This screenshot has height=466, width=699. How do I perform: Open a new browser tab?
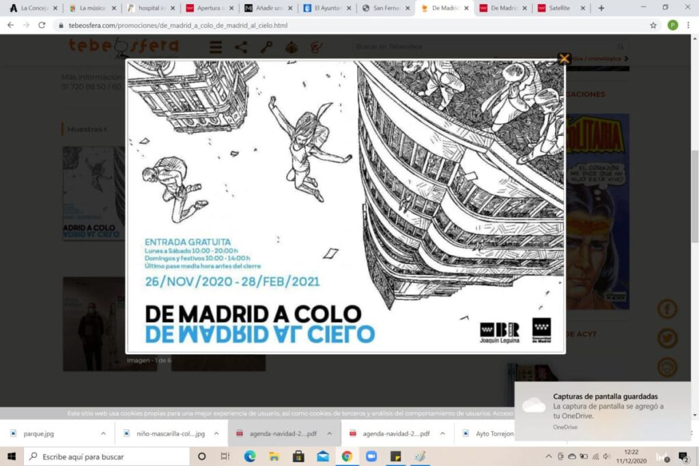(x=601, y=8)
